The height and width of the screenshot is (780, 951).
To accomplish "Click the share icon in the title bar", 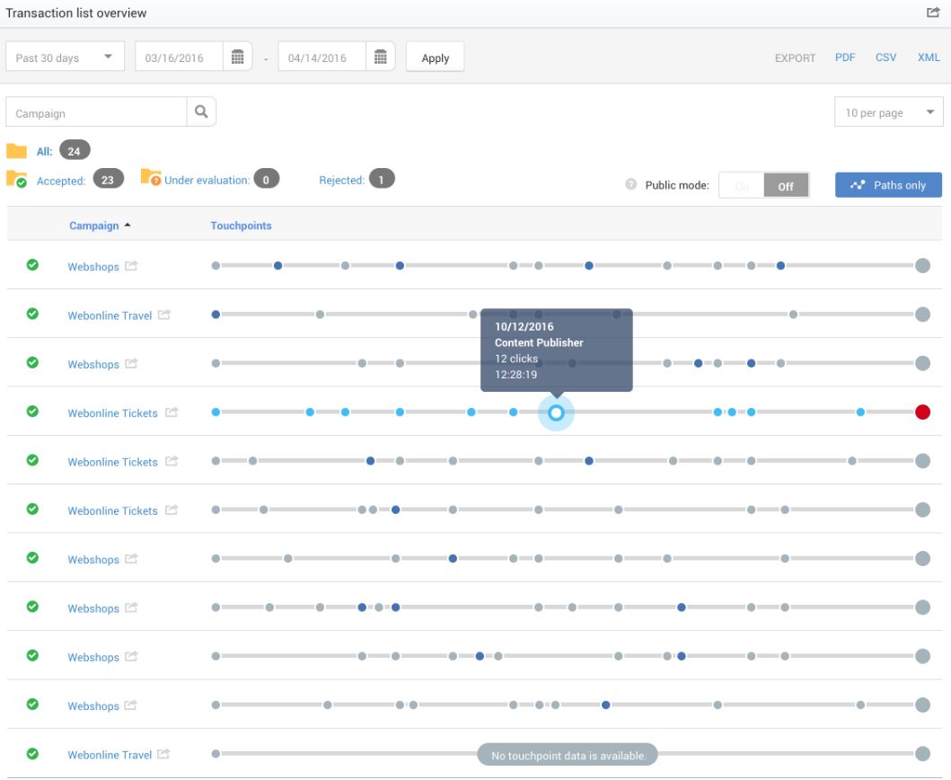I will click(x=933, y=13).
